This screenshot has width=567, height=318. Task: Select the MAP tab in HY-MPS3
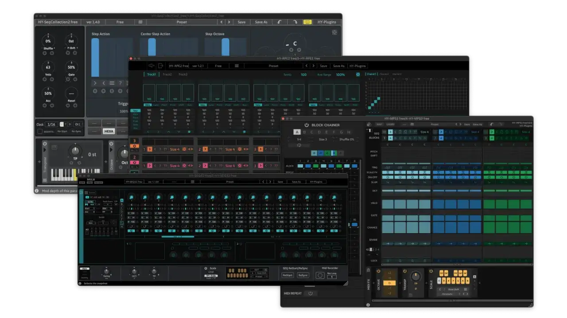coord(380,124)
